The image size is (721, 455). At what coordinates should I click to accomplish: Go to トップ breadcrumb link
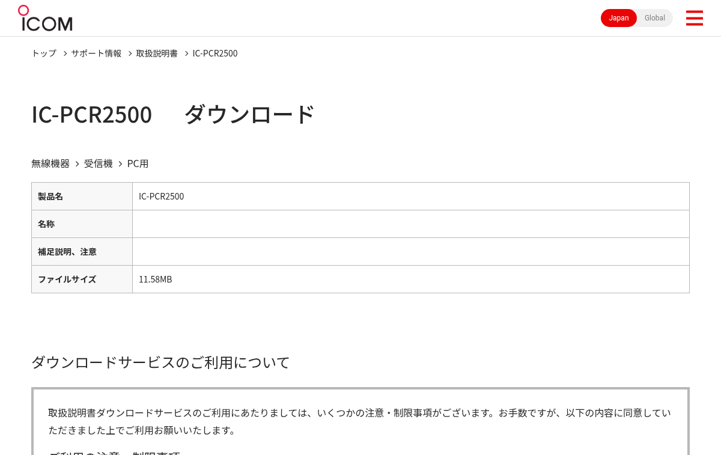[x=44, y=53]
